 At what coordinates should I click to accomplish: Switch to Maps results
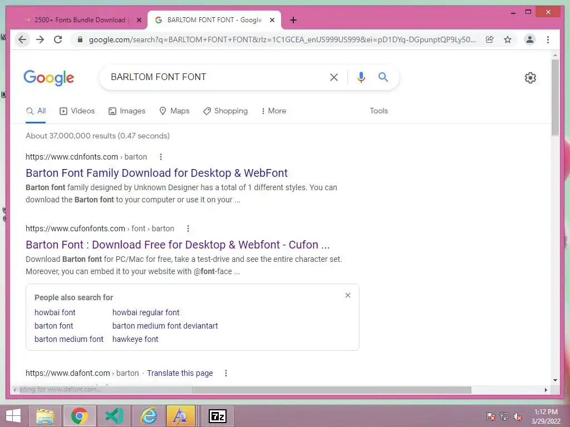pos(174,111)
